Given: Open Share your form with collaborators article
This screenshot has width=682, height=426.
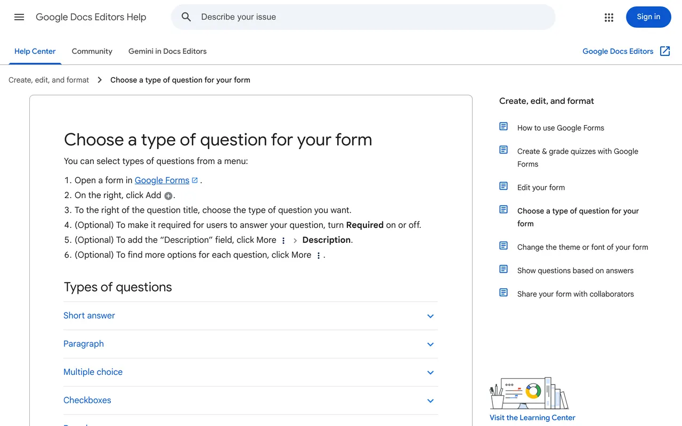Looking at the screenshot, I should [x=575, y=294].
